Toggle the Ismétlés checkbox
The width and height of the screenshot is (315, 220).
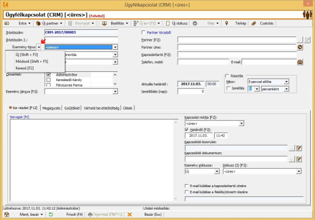coord(228,88)
